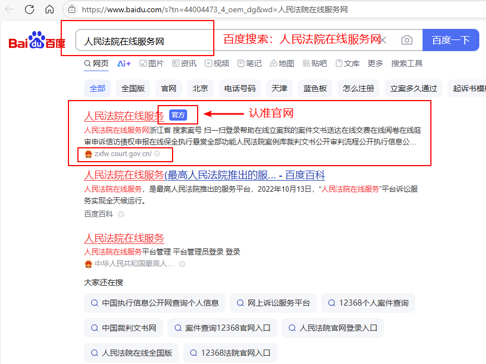Open the 搜索工具 options

tap(406, 63)
